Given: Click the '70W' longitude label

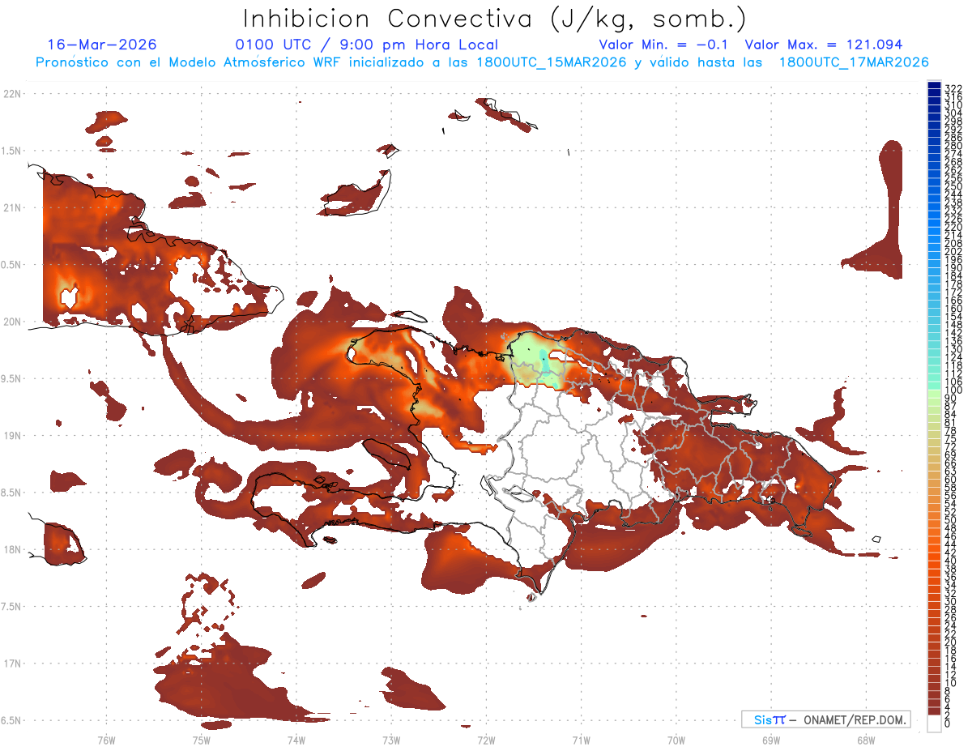Looking at the screenshot, I should click(676, 740).
